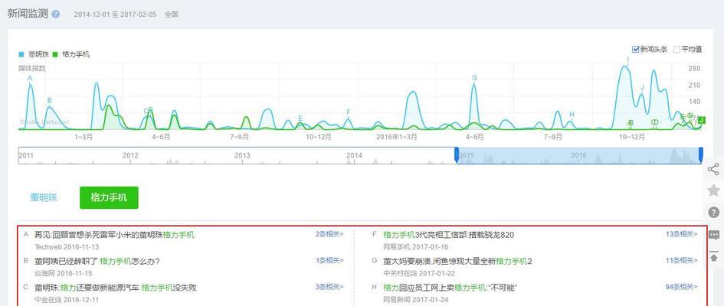Screen dimensions: 724x306
Task: Click the 中金在线 2016-12-11 source text
Action: [x=67, y=300]
